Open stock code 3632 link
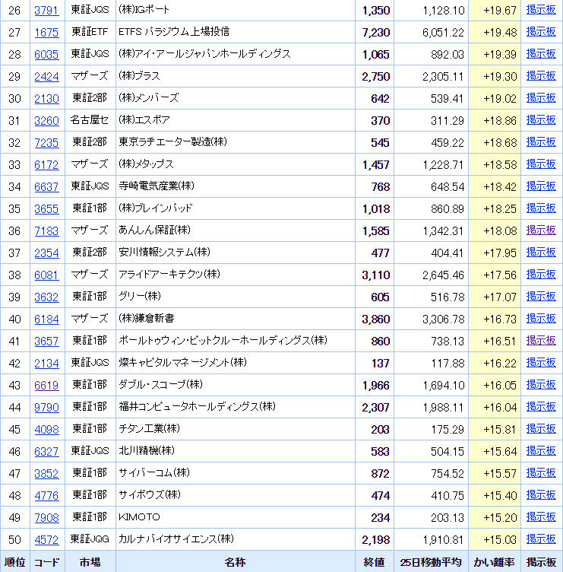This screenshot has height=572, width=563. (x=46, y=297)
